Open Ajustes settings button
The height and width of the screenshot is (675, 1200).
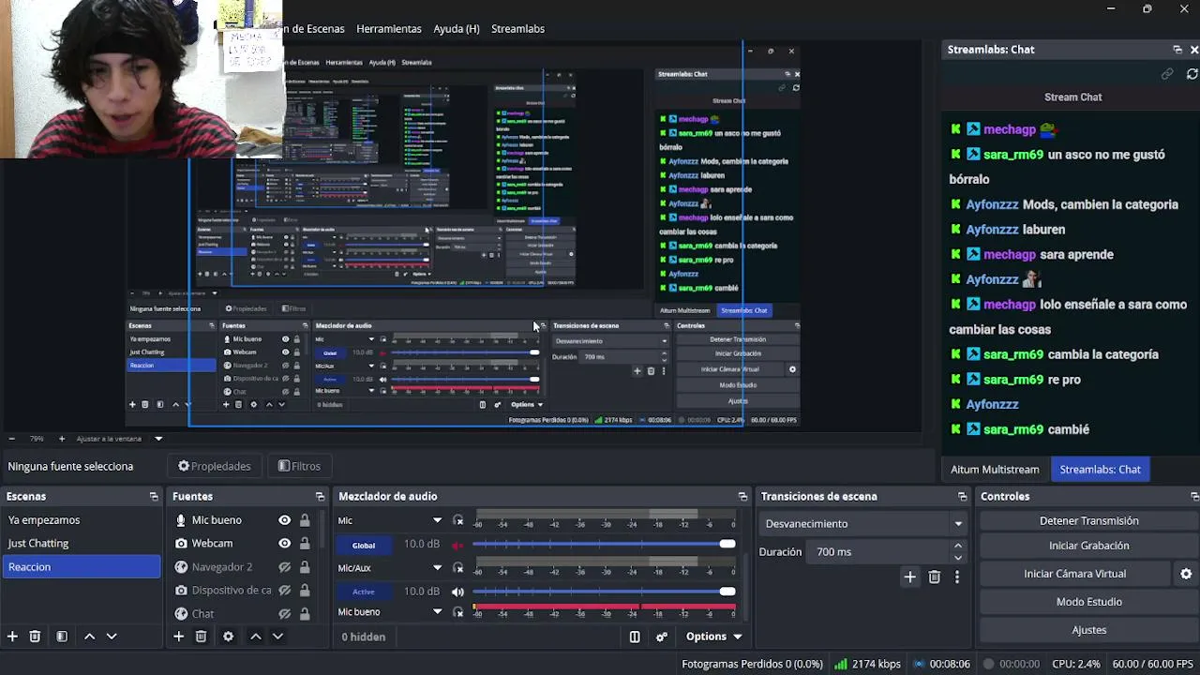[x=1089, y=630]
